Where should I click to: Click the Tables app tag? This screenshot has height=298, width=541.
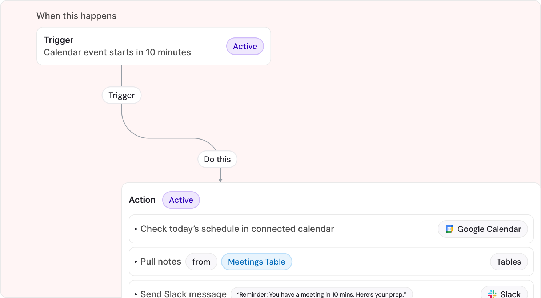(509, 262)
